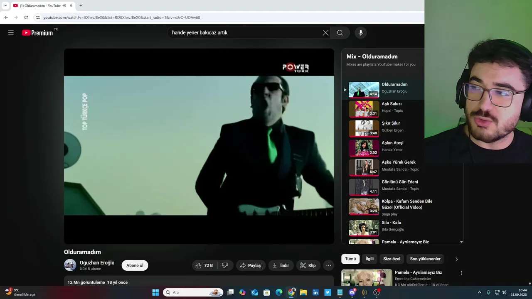532x299 pixels.
Task: Go to YouTube Premium home logo
Action: [37, 33]
